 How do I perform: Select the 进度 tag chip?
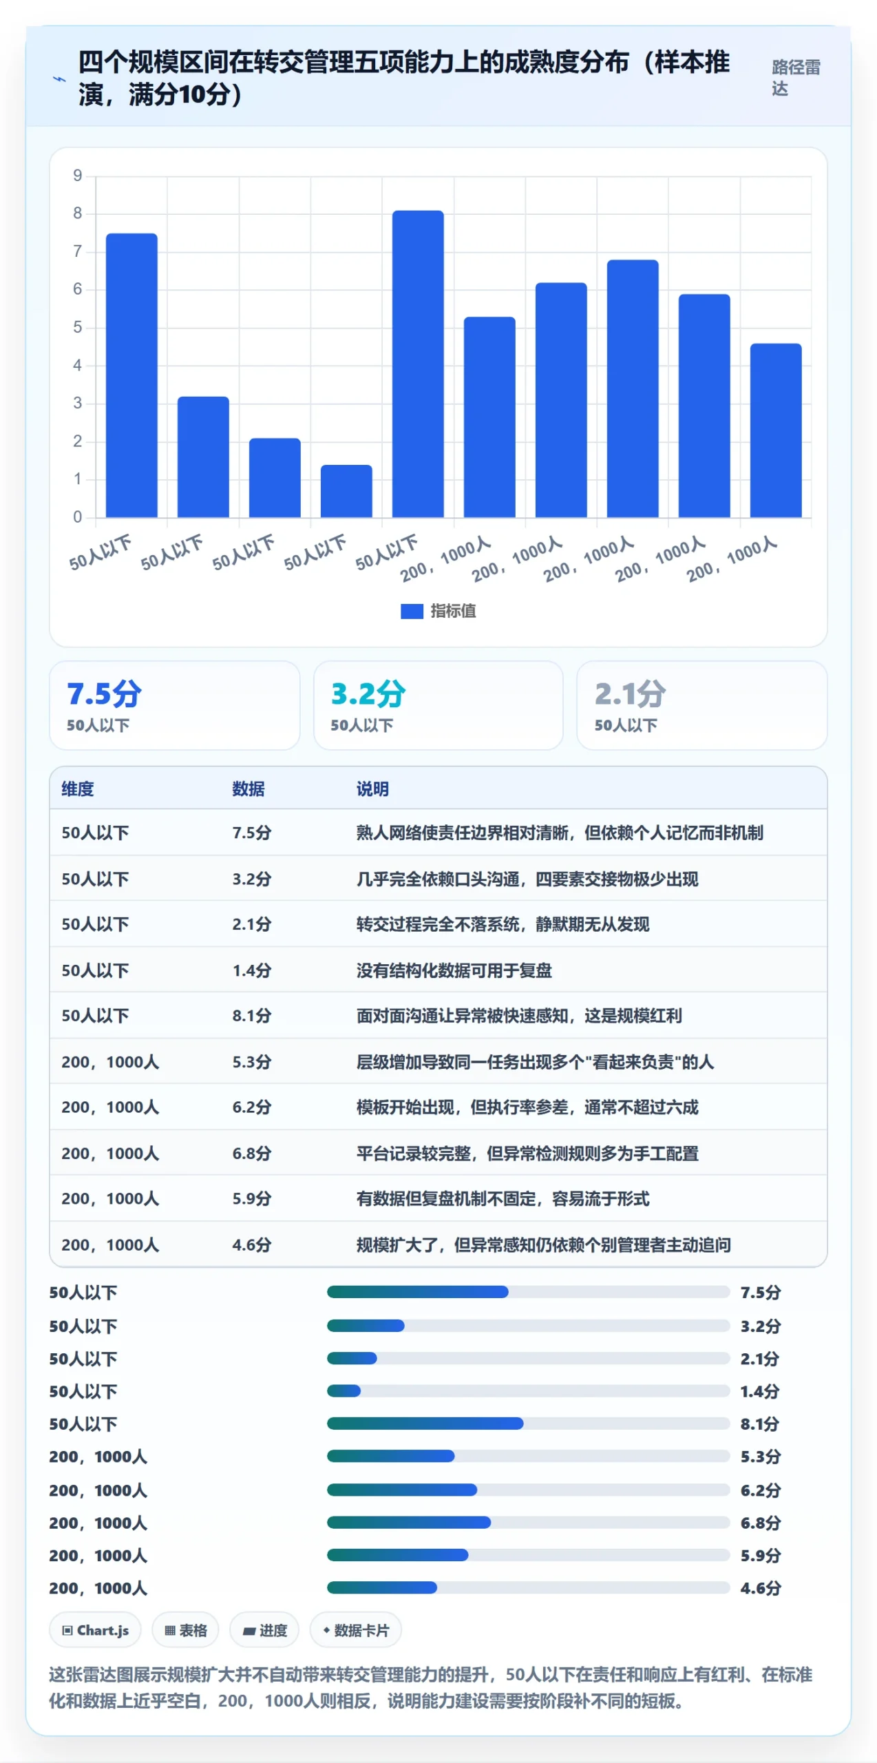coord(264,1630)
